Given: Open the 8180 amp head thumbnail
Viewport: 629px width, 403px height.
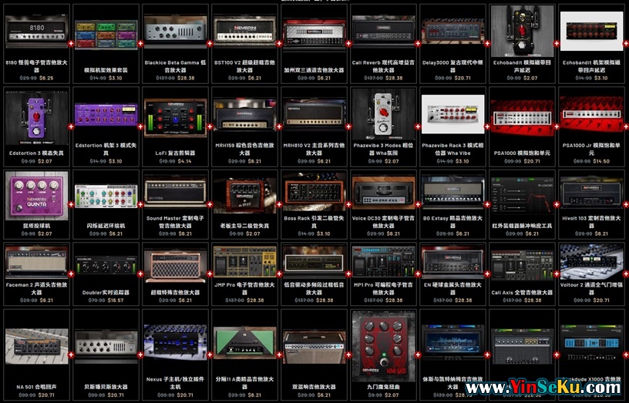Looking at the screenshot, I should pyautogui.click(x=36, y=33).
